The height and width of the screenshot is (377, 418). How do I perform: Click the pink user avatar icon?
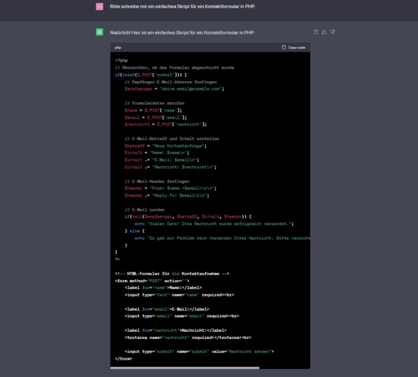100,7
